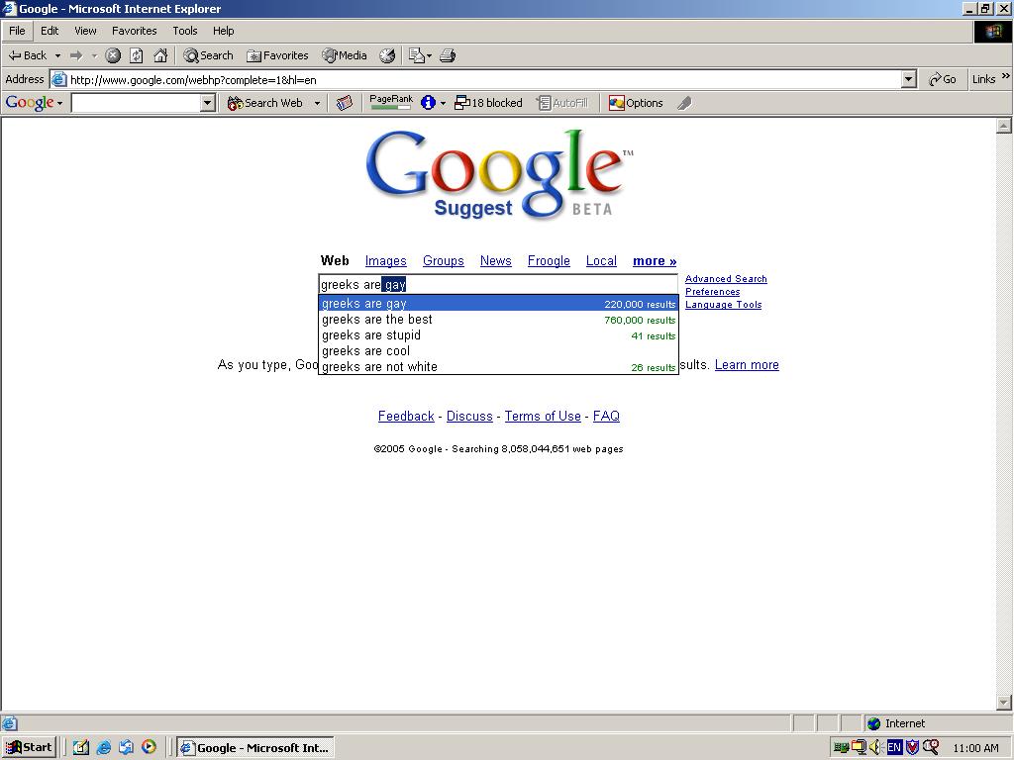Open the Preferences link

712,292
